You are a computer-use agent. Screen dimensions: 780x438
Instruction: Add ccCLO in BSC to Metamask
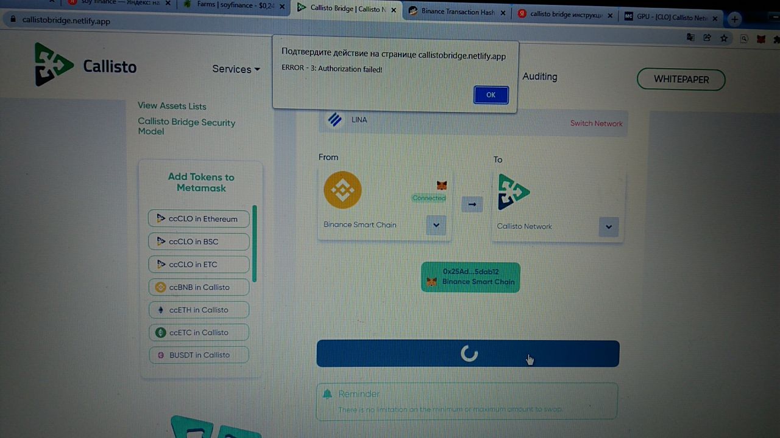[199, 242]
